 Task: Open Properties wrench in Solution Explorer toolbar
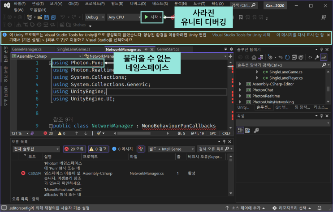[x=317, y=57]
